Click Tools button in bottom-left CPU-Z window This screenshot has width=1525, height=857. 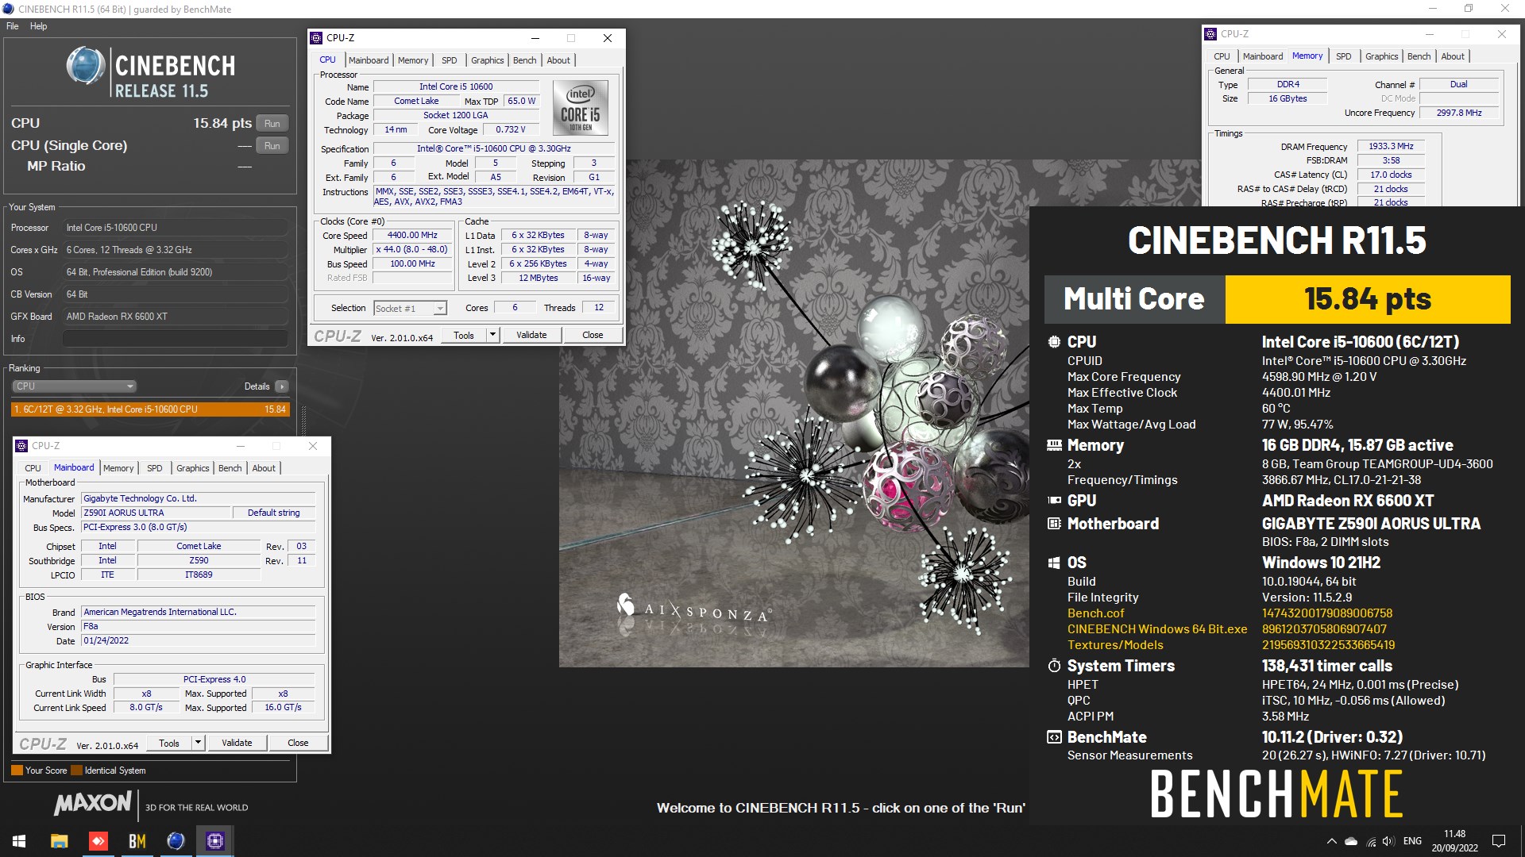(x=169, y=744)
